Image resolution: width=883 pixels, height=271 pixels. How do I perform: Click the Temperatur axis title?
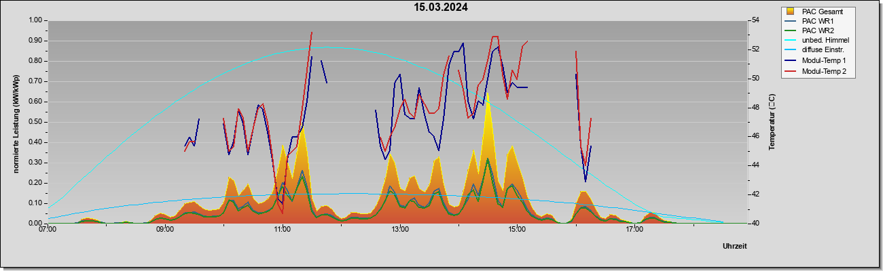click(x=772, y=122)
